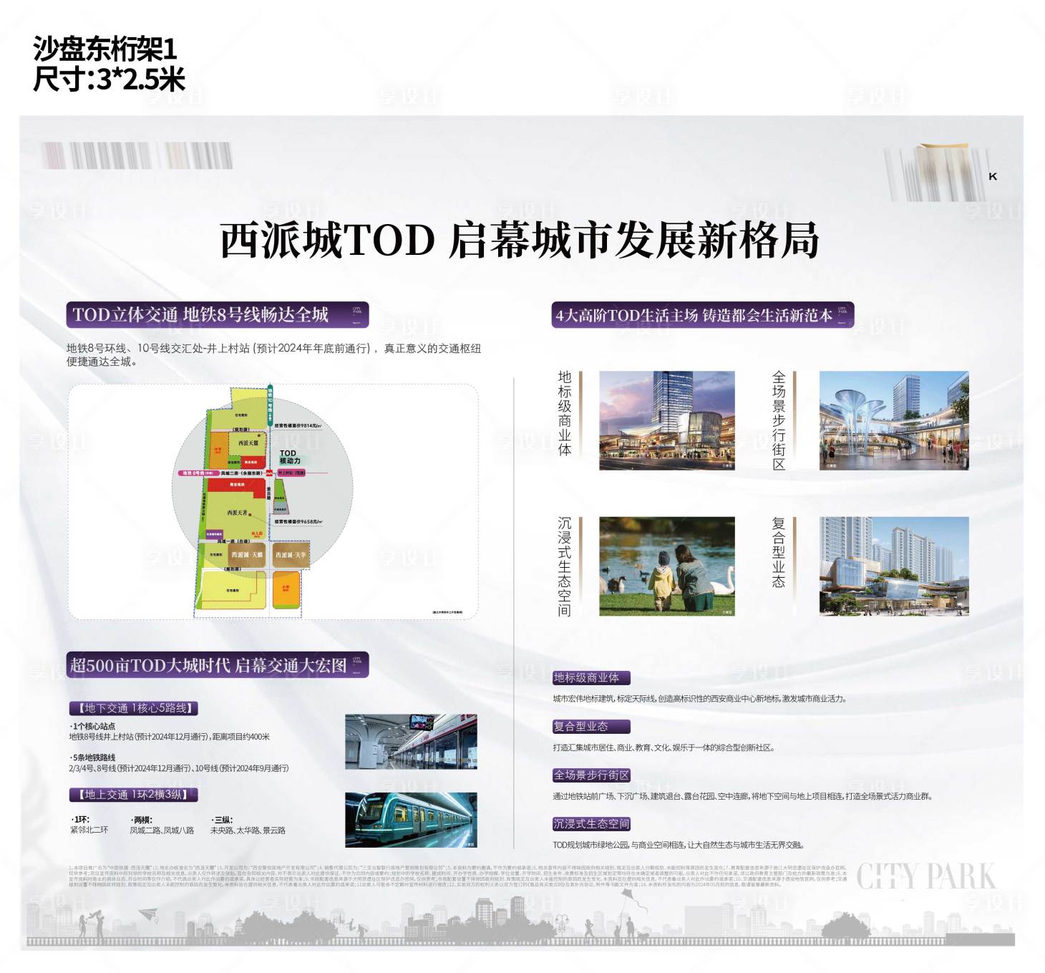Click the CITY PARK logo at bottom right
Viewport: 1045px width, 973px height.
pos(925,877)
